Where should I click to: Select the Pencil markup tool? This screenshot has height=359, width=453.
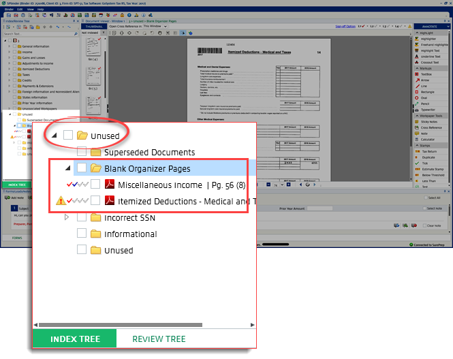426,104
